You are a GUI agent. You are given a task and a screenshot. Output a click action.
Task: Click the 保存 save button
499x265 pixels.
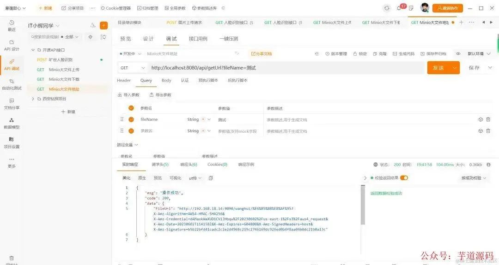point(474,68)
